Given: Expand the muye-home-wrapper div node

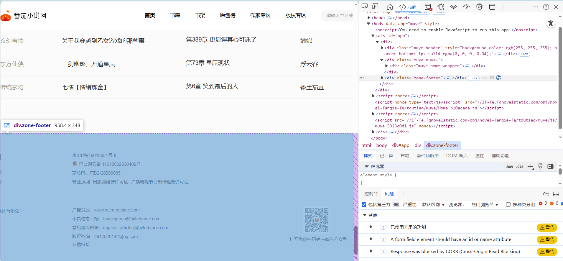Looking at the screenshot, I should [386, 66].
